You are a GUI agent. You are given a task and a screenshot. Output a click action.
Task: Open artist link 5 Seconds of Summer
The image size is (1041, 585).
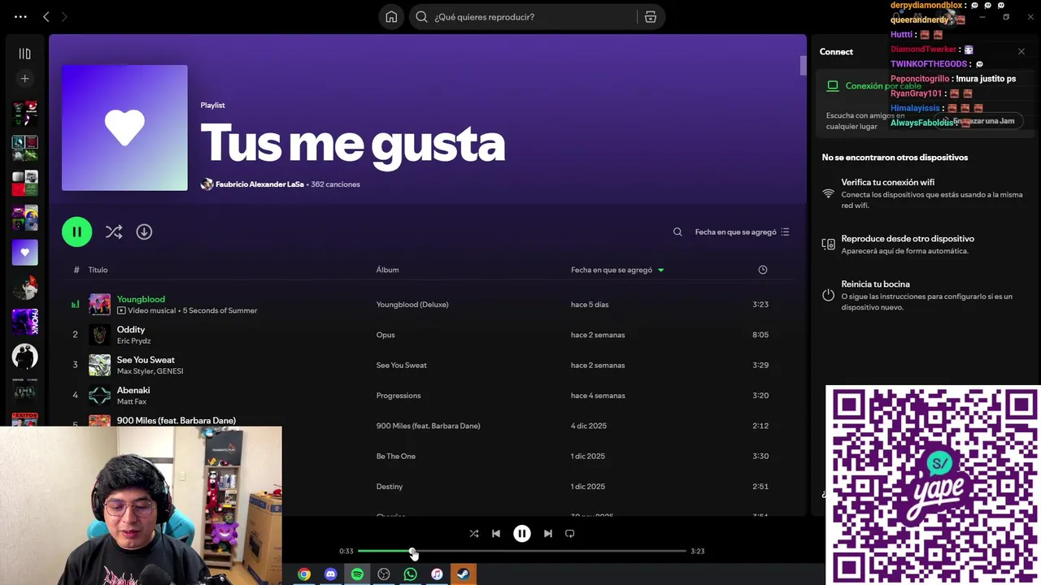220,310
